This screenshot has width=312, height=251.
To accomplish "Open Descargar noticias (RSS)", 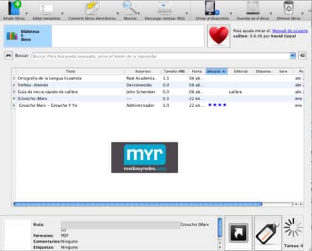I will pos(165,9).
